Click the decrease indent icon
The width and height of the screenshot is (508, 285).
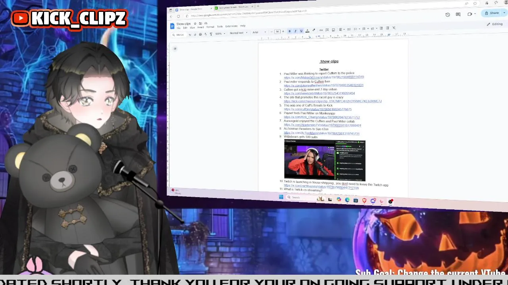tap(381, 28)
